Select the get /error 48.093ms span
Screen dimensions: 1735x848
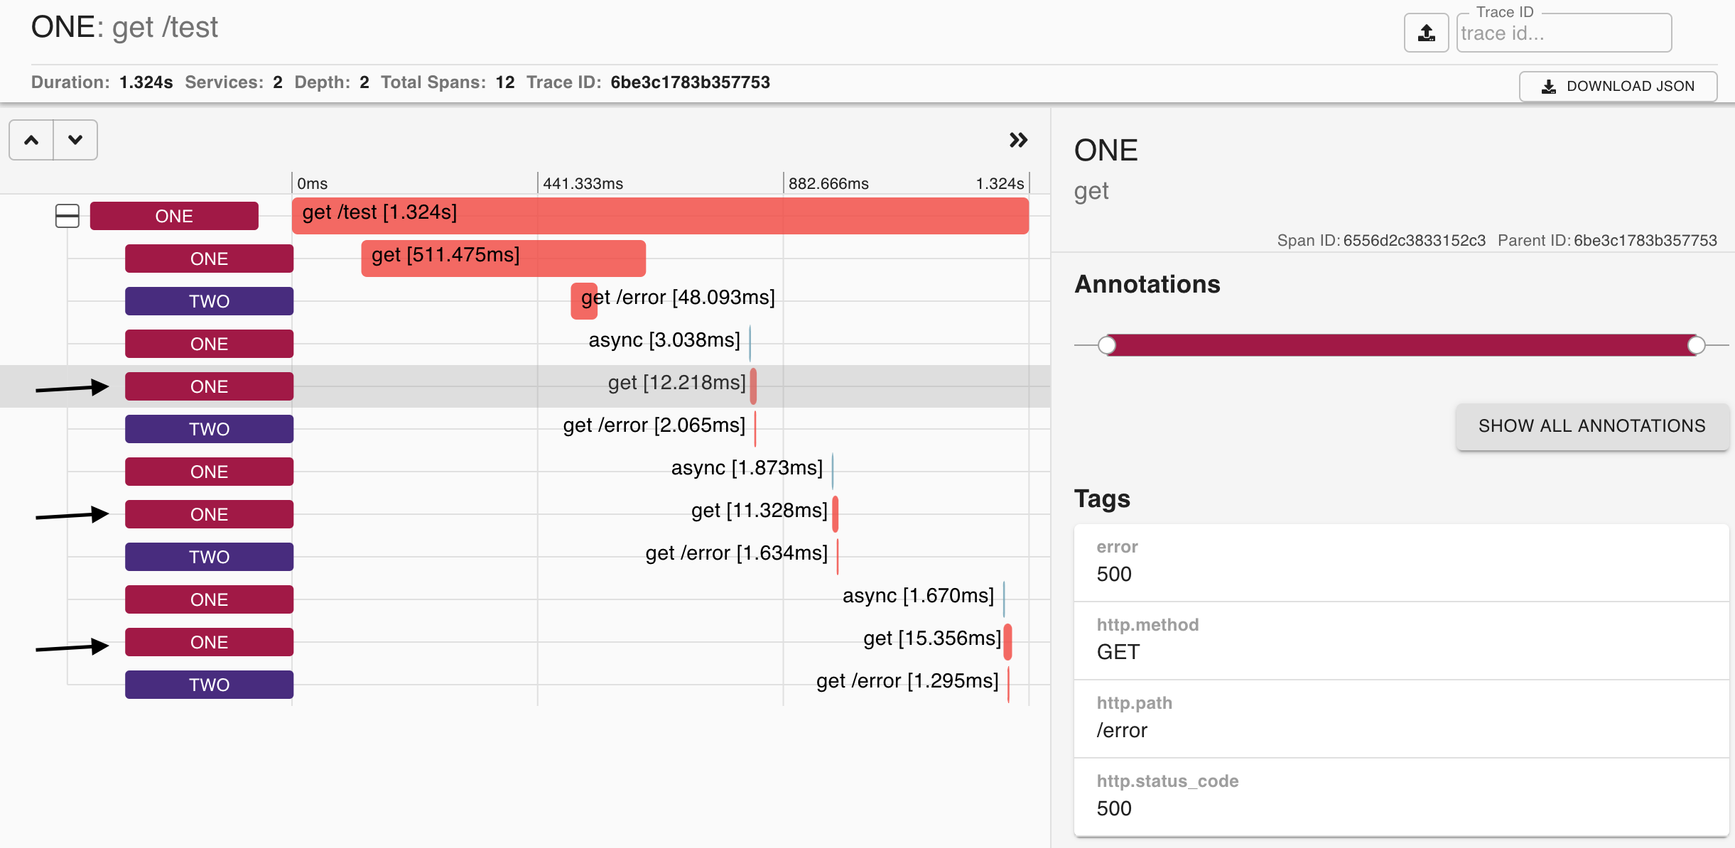tap(584, 301)
